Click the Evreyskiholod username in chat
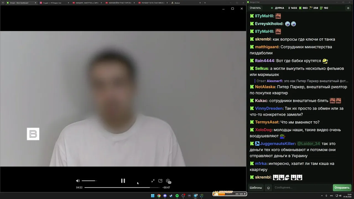This screenshot has height=199, width=354. [269, 24]
